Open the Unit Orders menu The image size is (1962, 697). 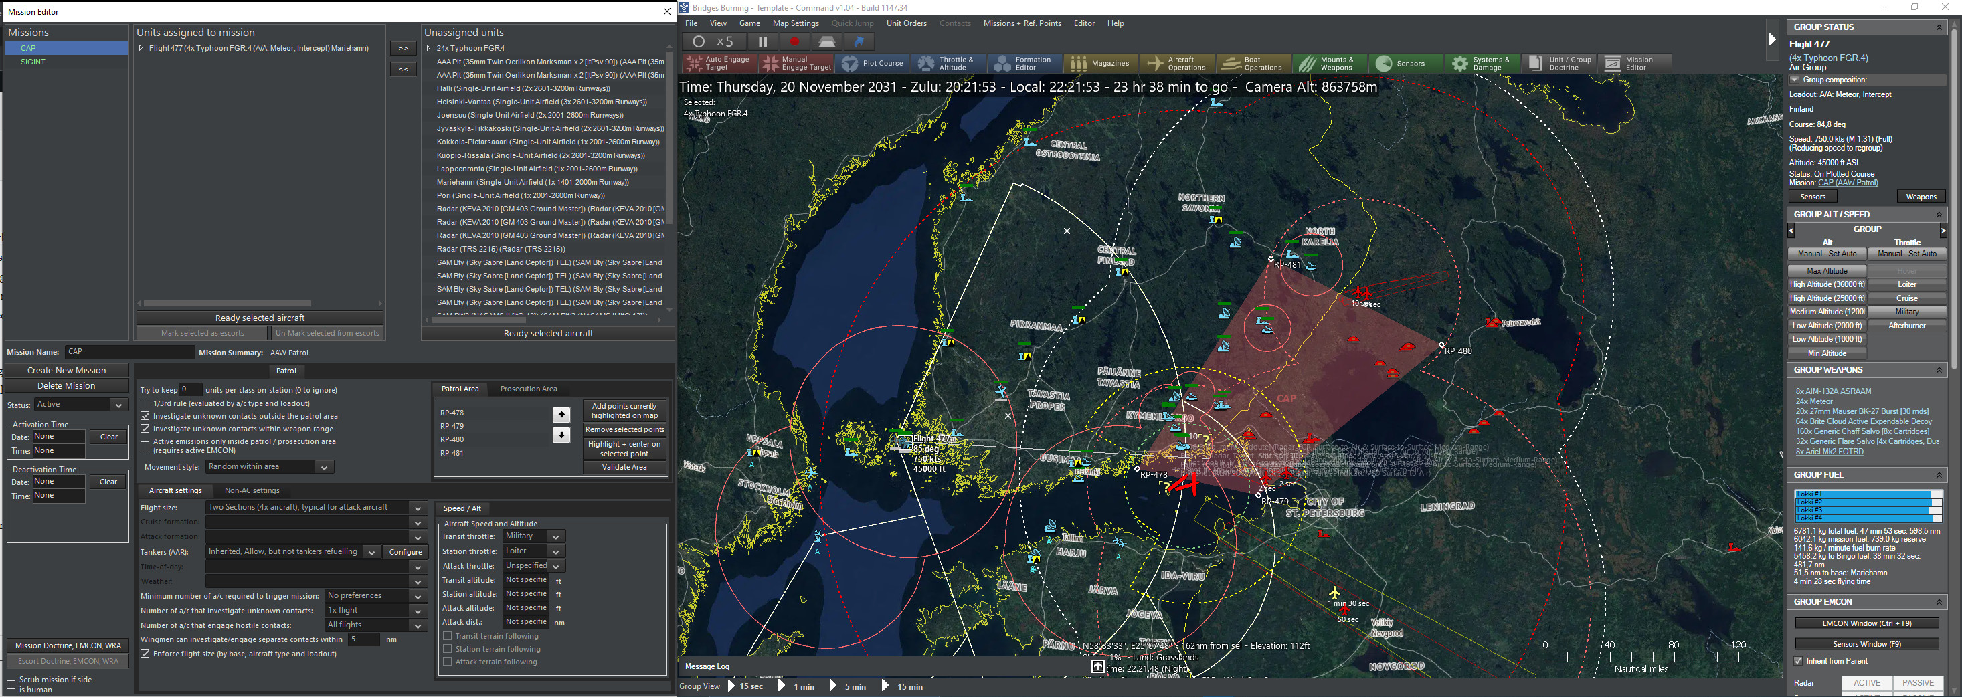pos(905,23)
